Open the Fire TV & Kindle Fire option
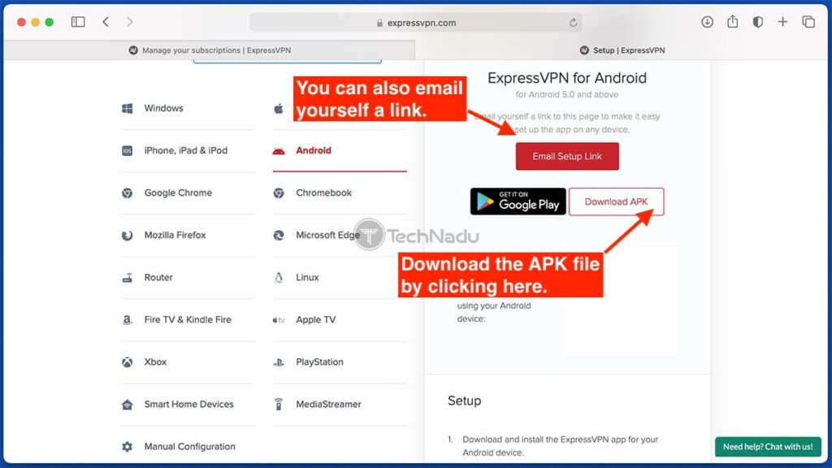 point(188,320)
